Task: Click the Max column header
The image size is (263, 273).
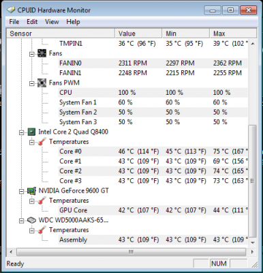Action: pyautogui.click(x=233, y=33)
